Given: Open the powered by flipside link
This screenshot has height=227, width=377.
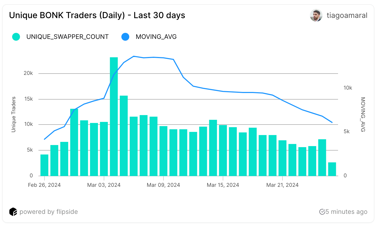Looking at the screenshot, I should pos(49,212).
